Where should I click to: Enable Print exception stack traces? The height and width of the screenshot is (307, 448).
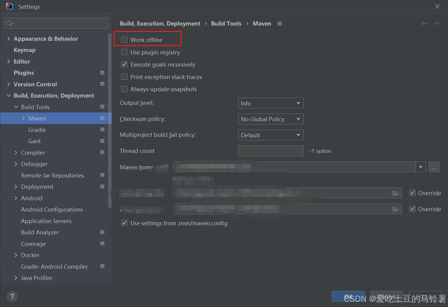point(124,77)
